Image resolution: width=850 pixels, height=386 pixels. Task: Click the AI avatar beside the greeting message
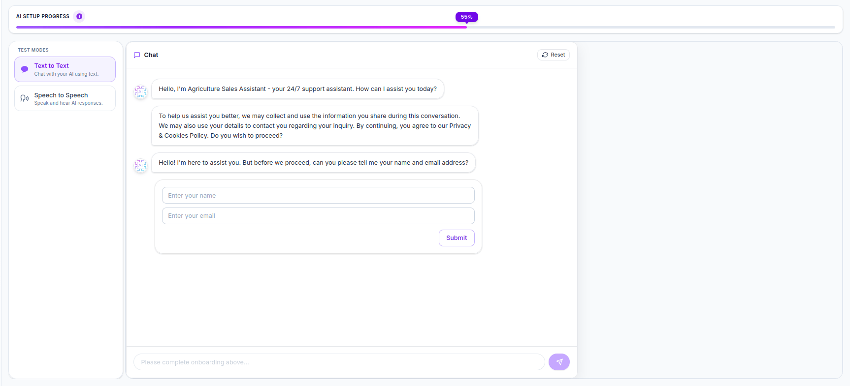click(141, 91)
